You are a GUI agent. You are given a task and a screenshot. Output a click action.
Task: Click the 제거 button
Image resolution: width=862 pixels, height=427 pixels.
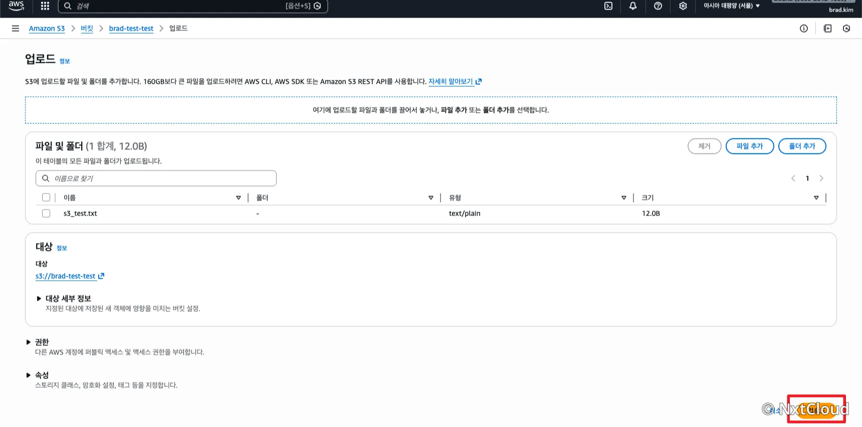click(704, 146)
